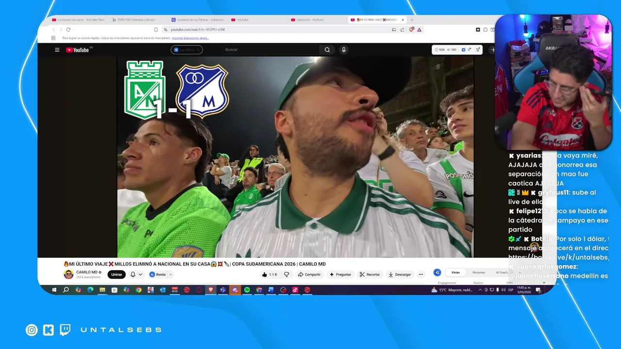Select the Vistas tab in the side panel
This screenshot has height=349, width=621.
coord(456,272)
